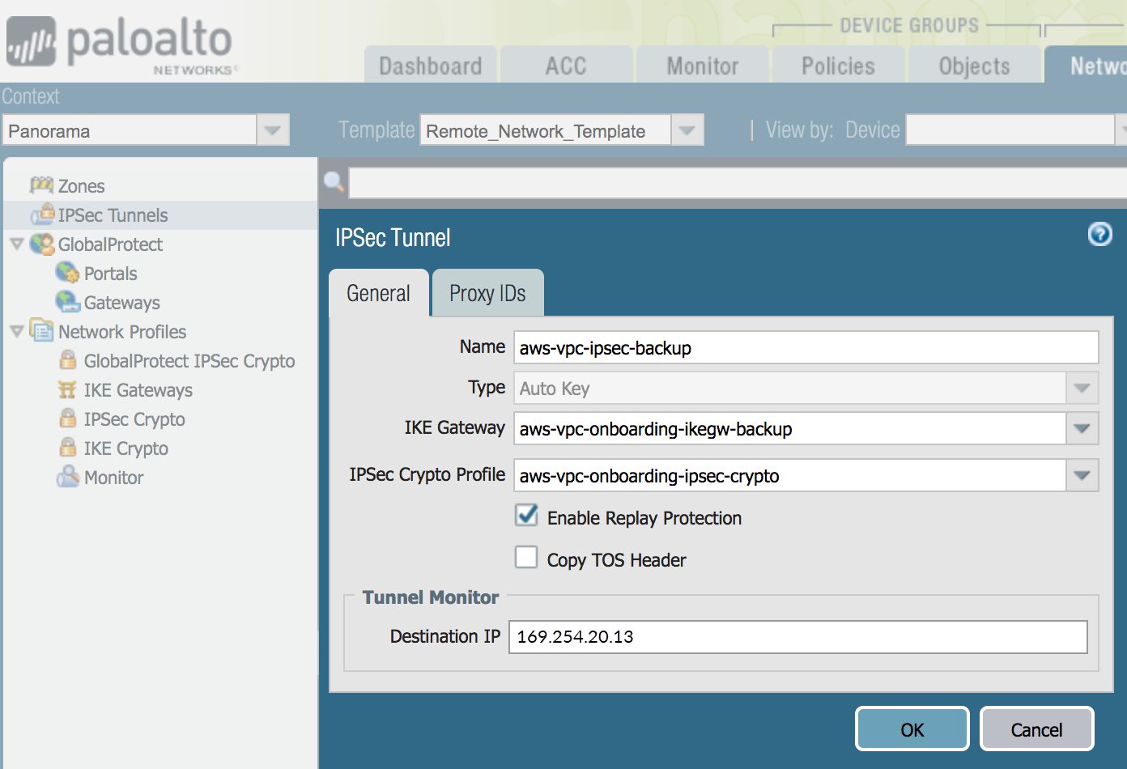Select the Network tab
Image resolution: width=1127 pixels, height=769 pixels.
point(1087,65)
